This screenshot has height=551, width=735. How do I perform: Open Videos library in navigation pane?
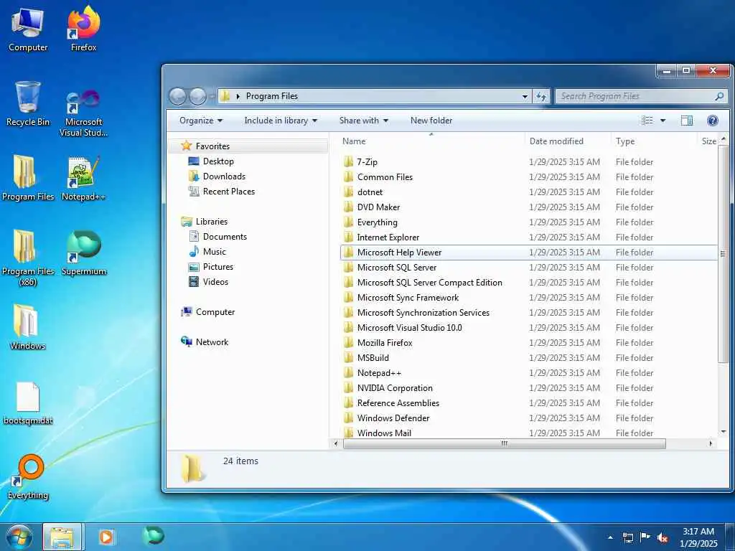(x=215, y=281)
